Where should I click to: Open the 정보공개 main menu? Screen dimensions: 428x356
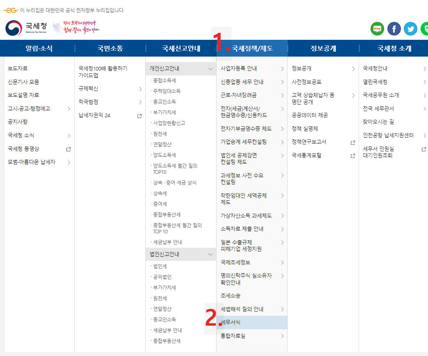click(323, 48)
